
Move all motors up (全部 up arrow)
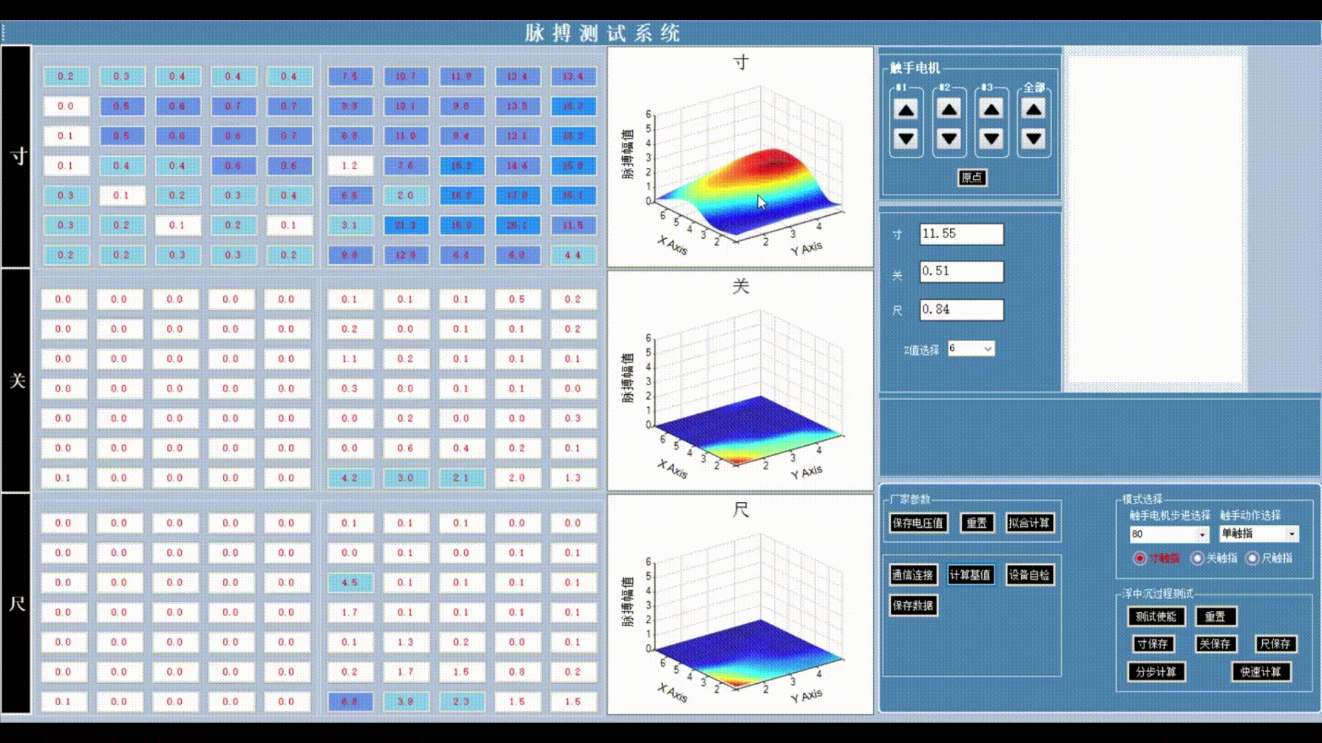1033,110
